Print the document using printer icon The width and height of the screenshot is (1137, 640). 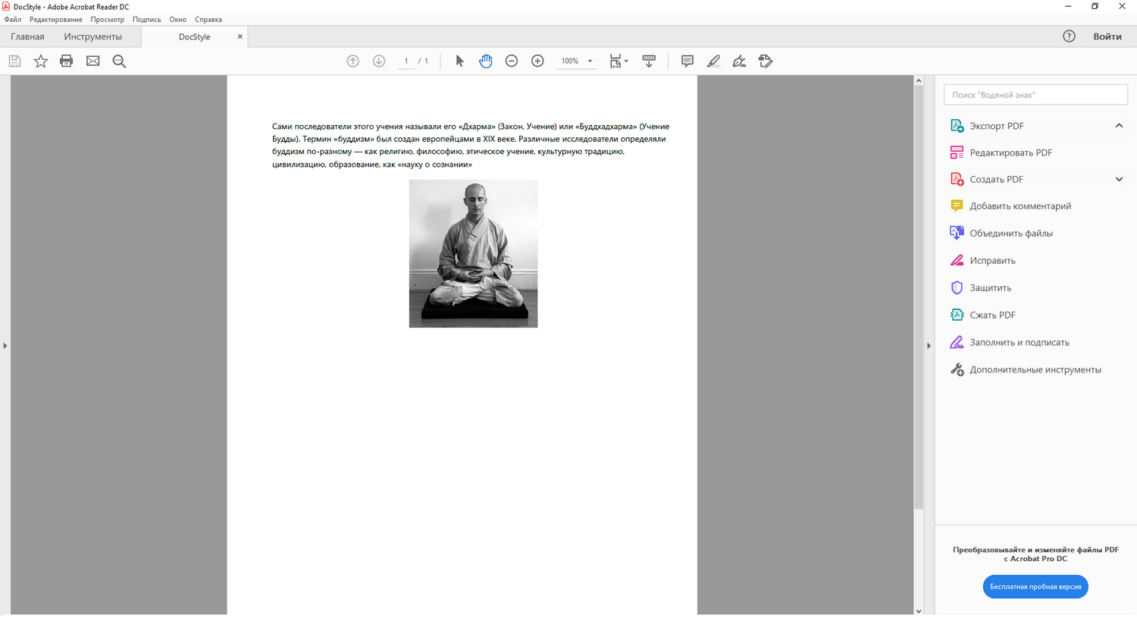[x=67, y=61]
